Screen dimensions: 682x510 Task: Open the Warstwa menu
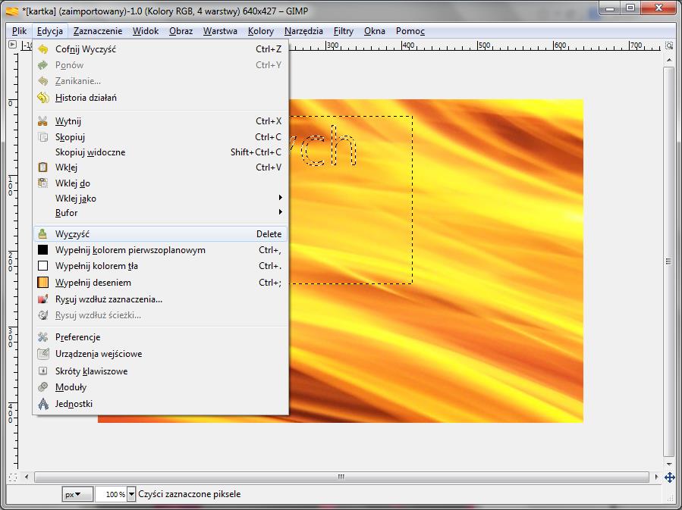(x=220, y=31)
